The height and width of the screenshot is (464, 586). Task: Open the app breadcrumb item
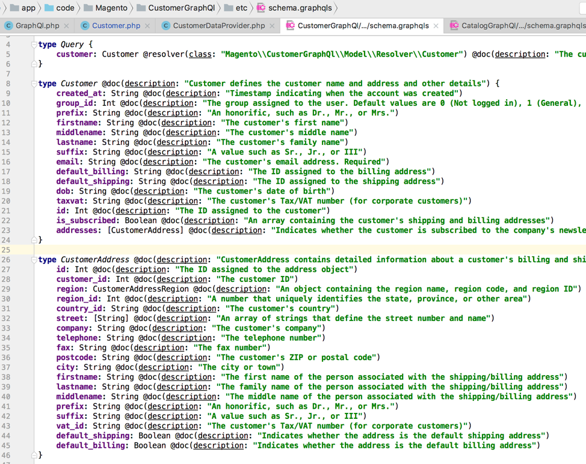coord(28,8)
